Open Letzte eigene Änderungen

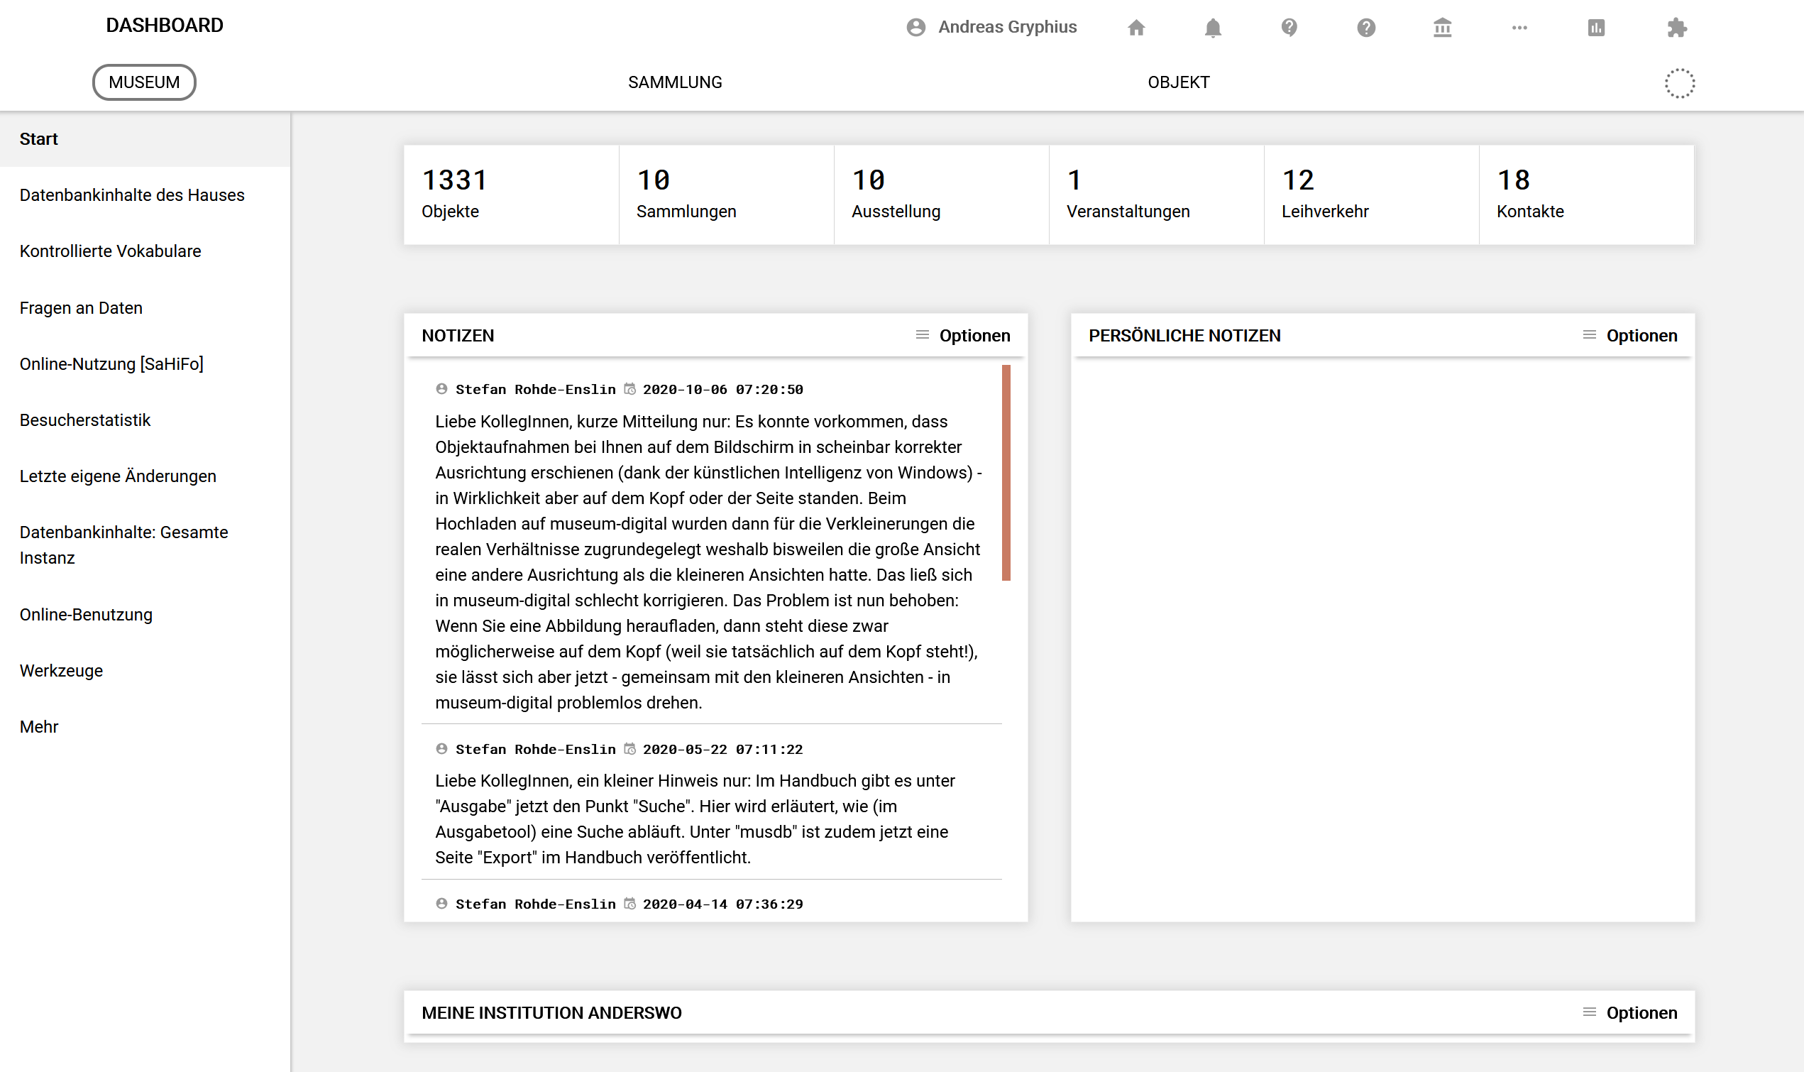(145, 476)
